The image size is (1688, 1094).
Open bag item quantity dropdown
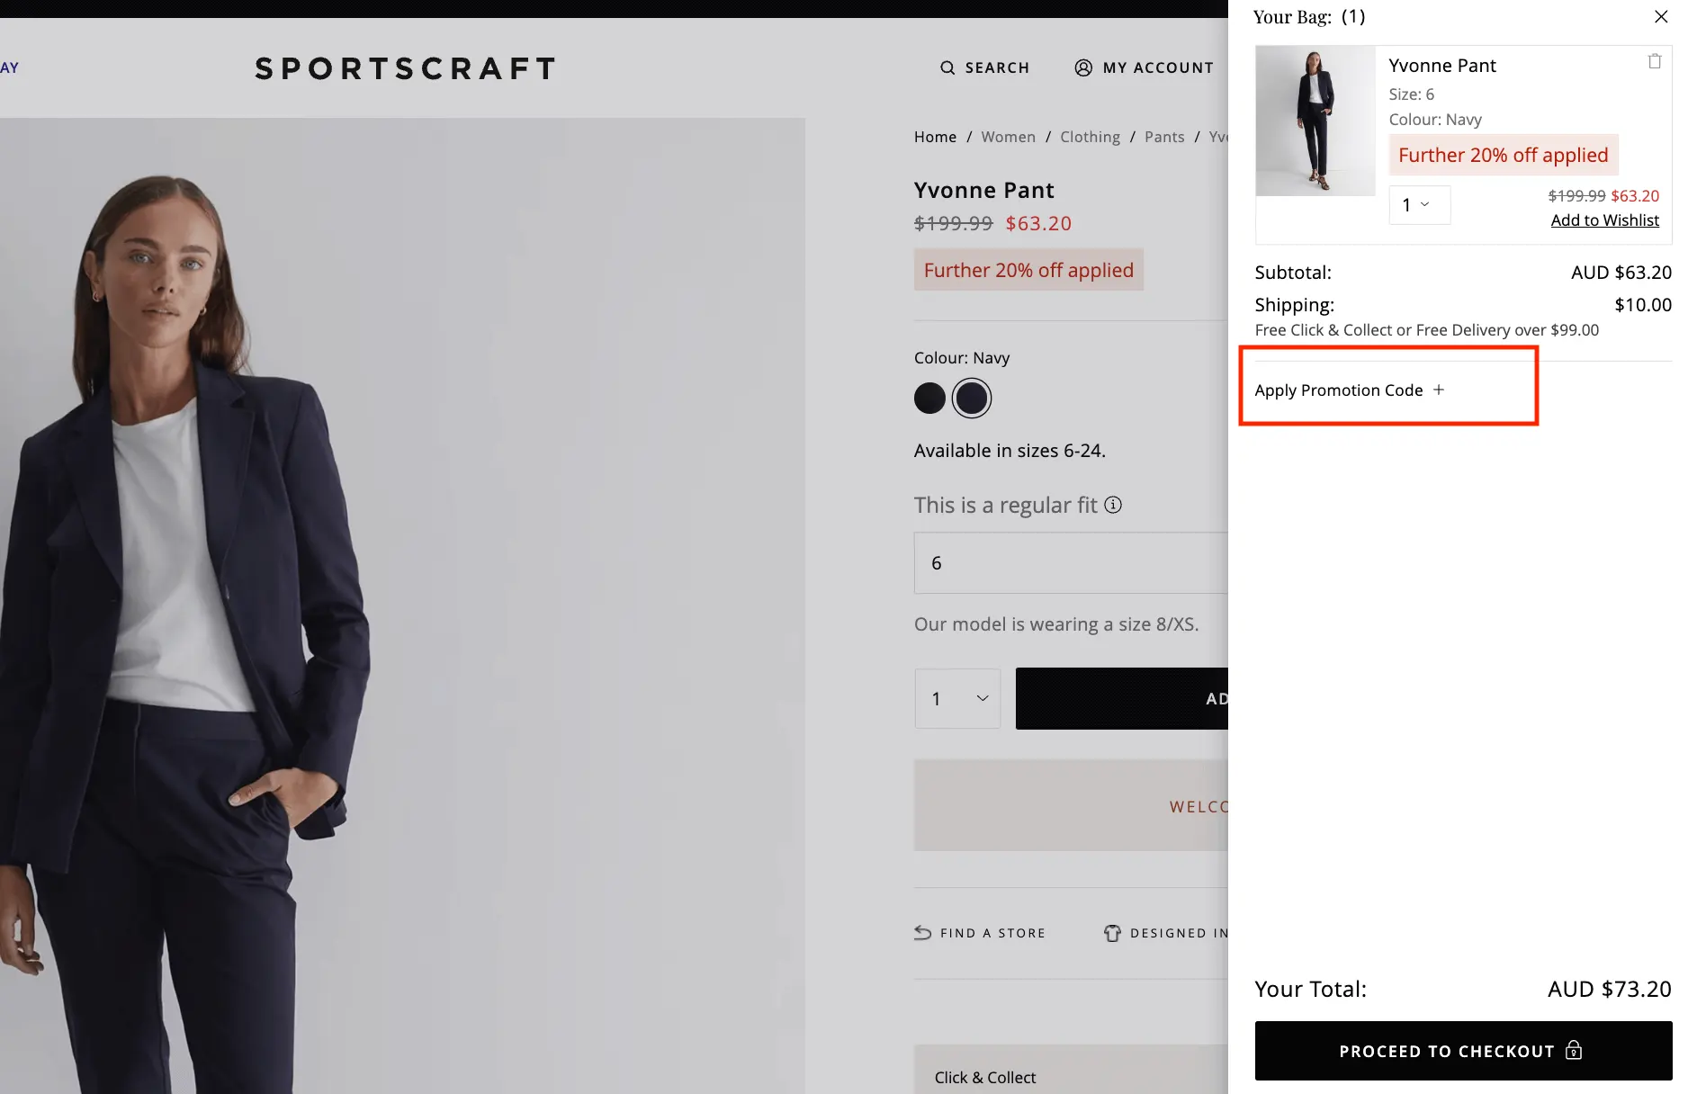point(1419,205)
